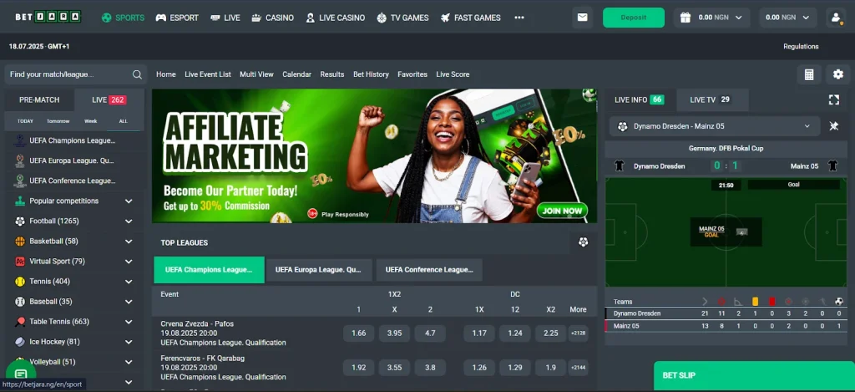Expand Popular competitions list

(129, 201)
